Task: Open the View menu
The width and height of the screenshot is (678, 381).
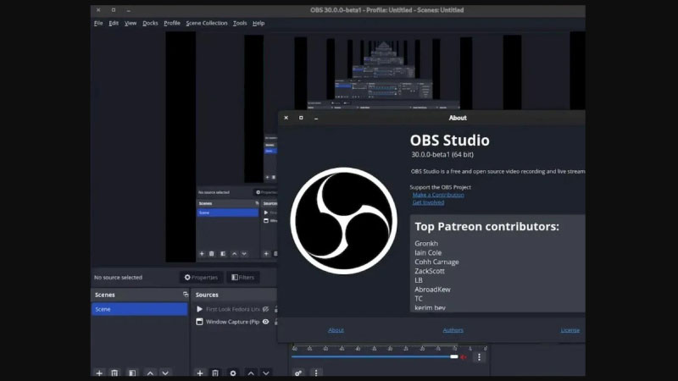Action: pos(131,23)
